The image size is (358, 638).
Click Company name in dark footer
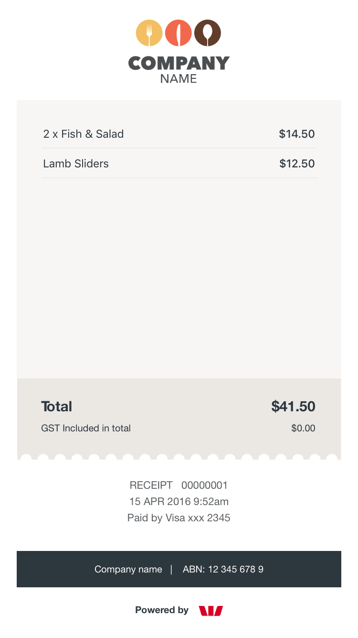pyautogui.click(x=128, y=569)
